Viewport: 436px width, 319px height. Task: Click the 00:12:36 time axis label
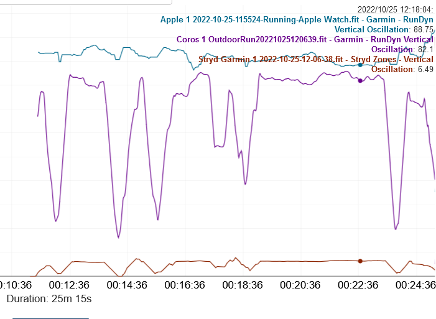point(69,285)
